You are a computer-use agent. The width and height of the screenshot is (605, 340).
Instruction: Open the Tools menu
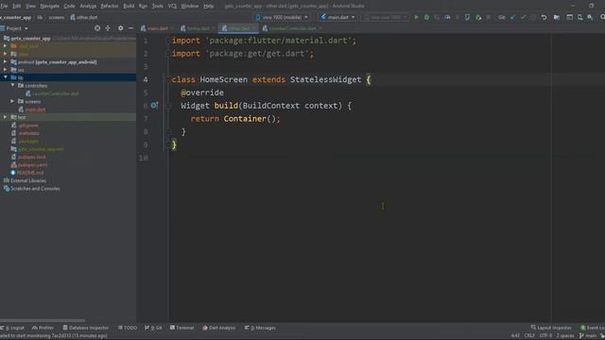158,6
